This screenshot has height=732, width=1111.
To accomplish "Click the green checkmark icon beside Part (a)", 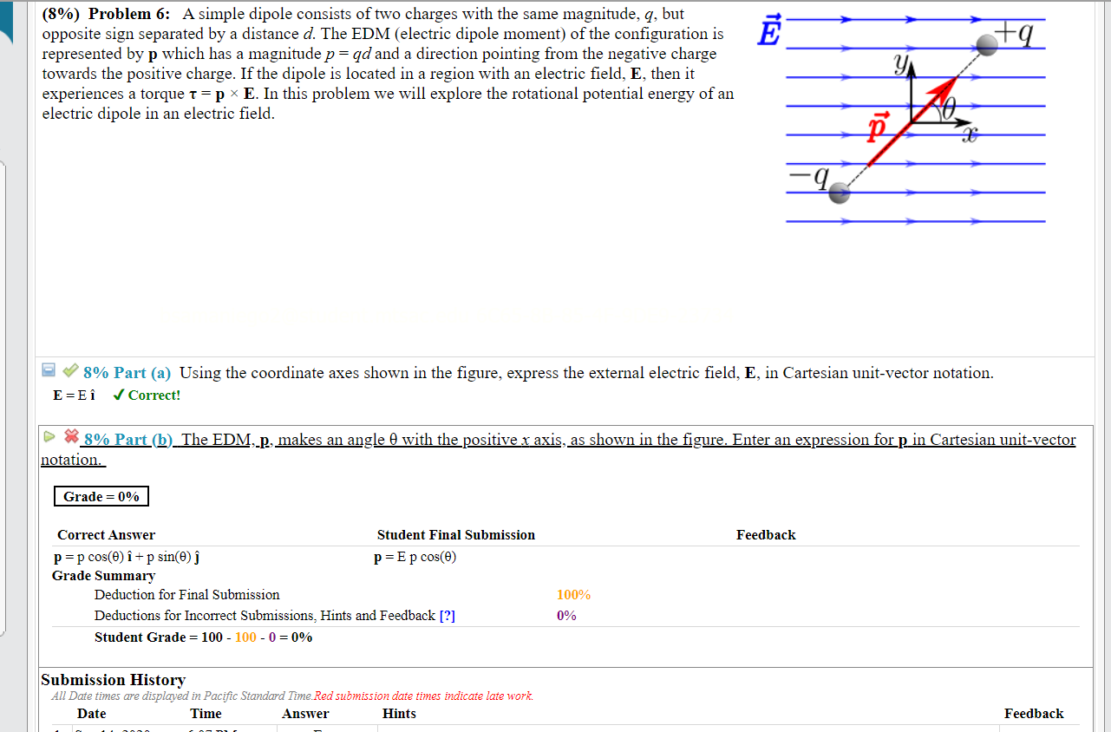I will click(69, 372).
